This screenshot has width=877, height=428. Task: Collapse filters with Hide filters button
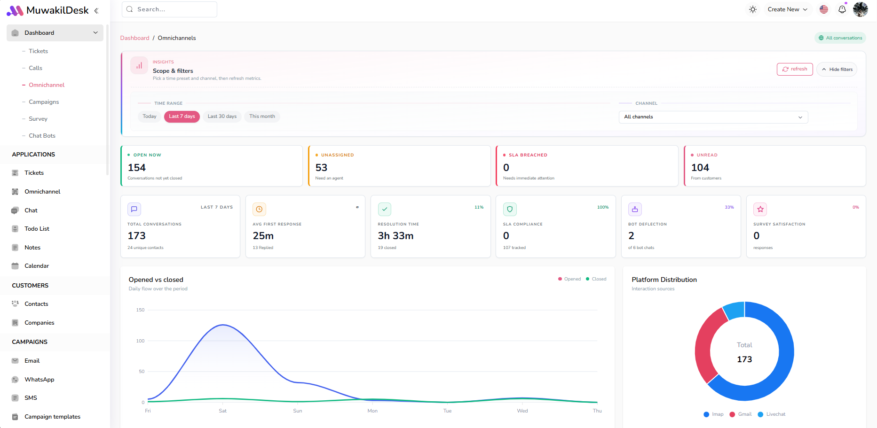[837, 70]
